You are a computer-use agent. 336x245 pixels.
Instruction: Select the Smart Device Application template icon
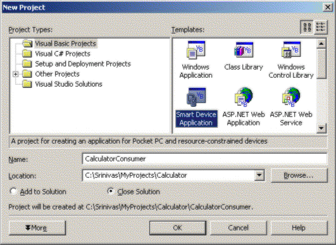point(196,97)
